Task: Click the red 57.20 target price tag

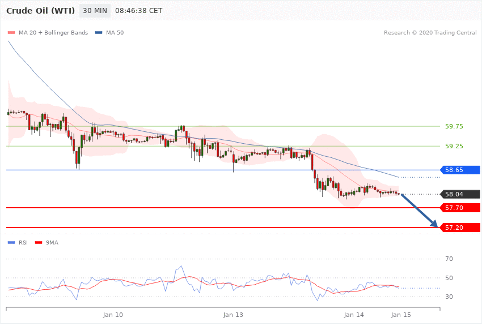Action: click(460, 228)
